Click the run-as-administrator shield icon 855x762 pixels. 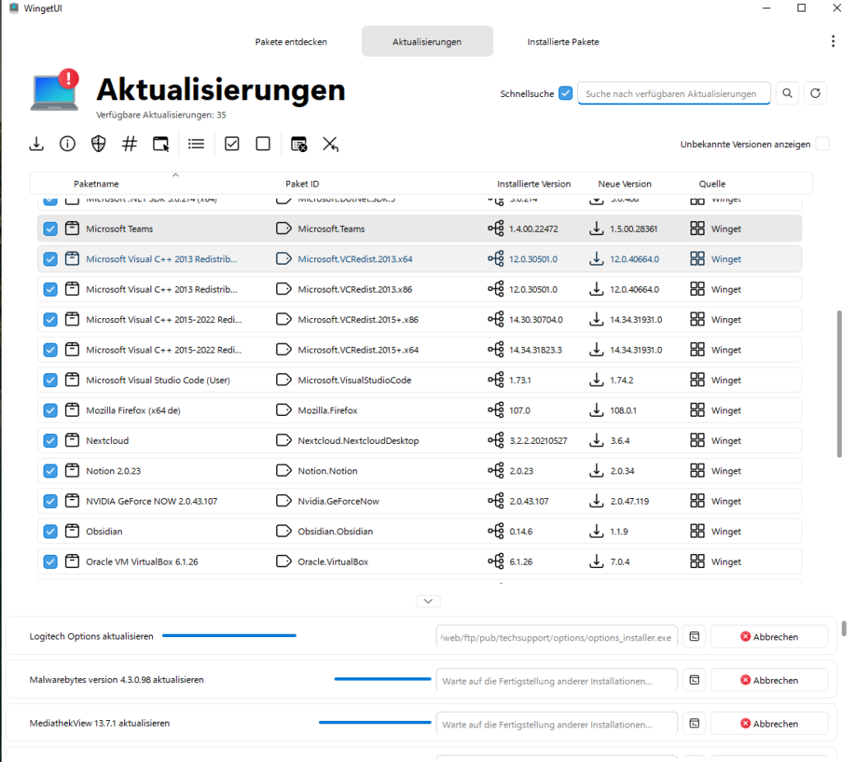[x=98, y=144]
